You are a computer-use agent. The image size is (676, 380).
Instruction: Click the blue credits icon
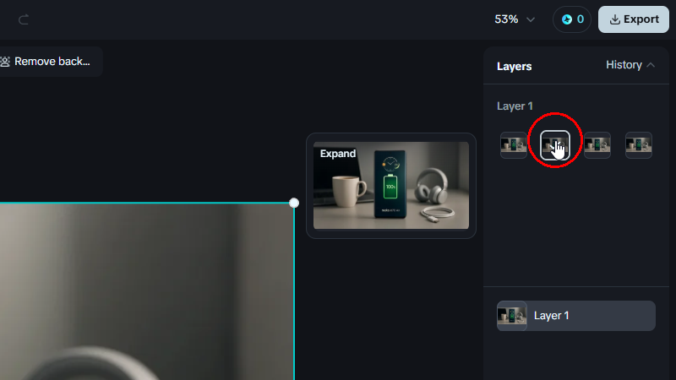pyautogui.click(x=567, y=19)
